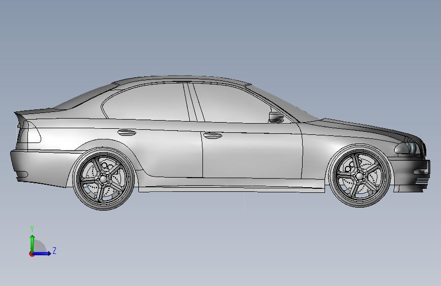Image resolution: width=441 pixels, height=286 pixels.
Task: Click the Y axis label on triad
Action: point(32,229)
